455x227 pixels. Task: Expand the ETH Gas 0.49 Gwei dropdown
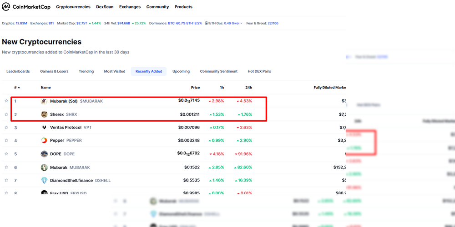tap(233, 23)
